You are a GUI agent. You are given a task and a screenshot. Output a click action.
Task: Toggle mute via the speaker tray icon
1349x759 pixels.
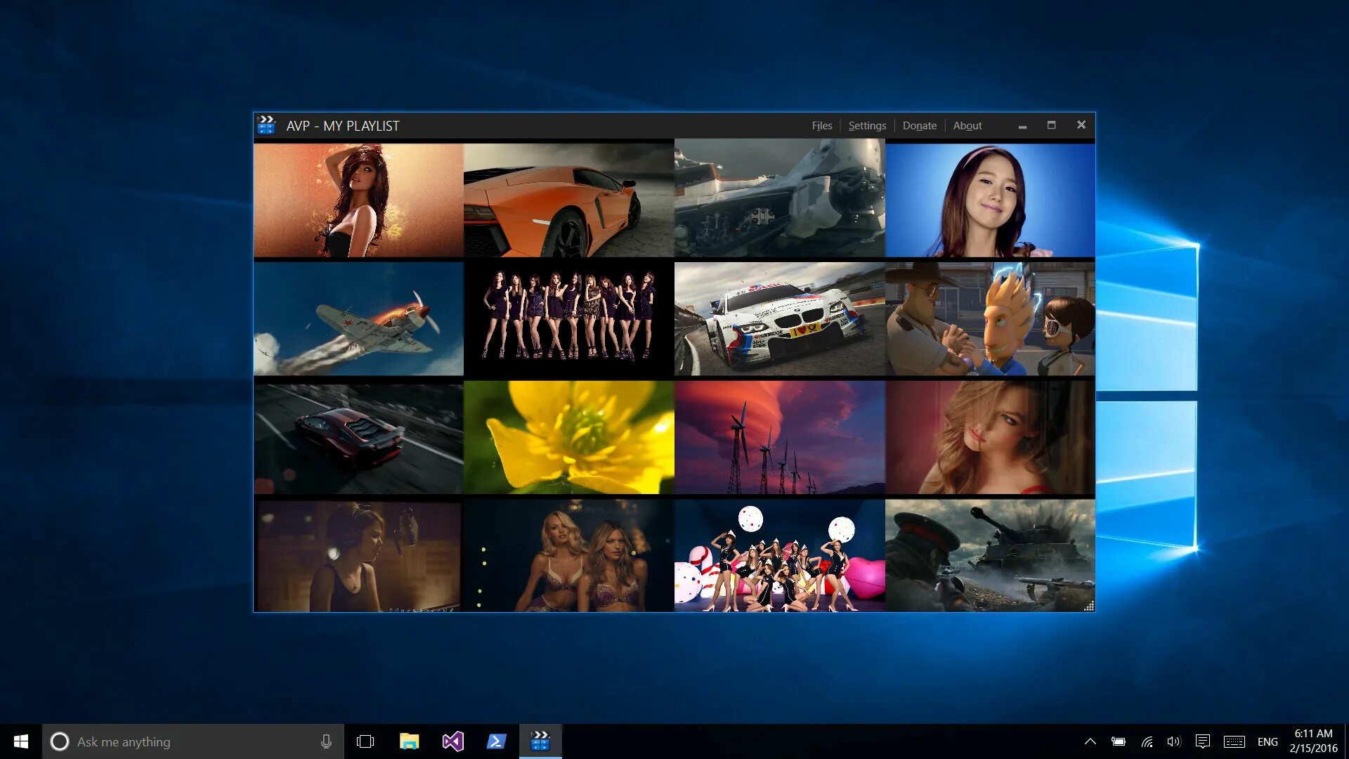[1174, 741]
